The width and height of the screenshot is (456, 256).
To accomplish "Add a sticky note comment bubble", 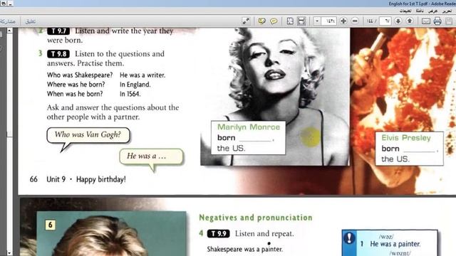I will pos(274,21).
